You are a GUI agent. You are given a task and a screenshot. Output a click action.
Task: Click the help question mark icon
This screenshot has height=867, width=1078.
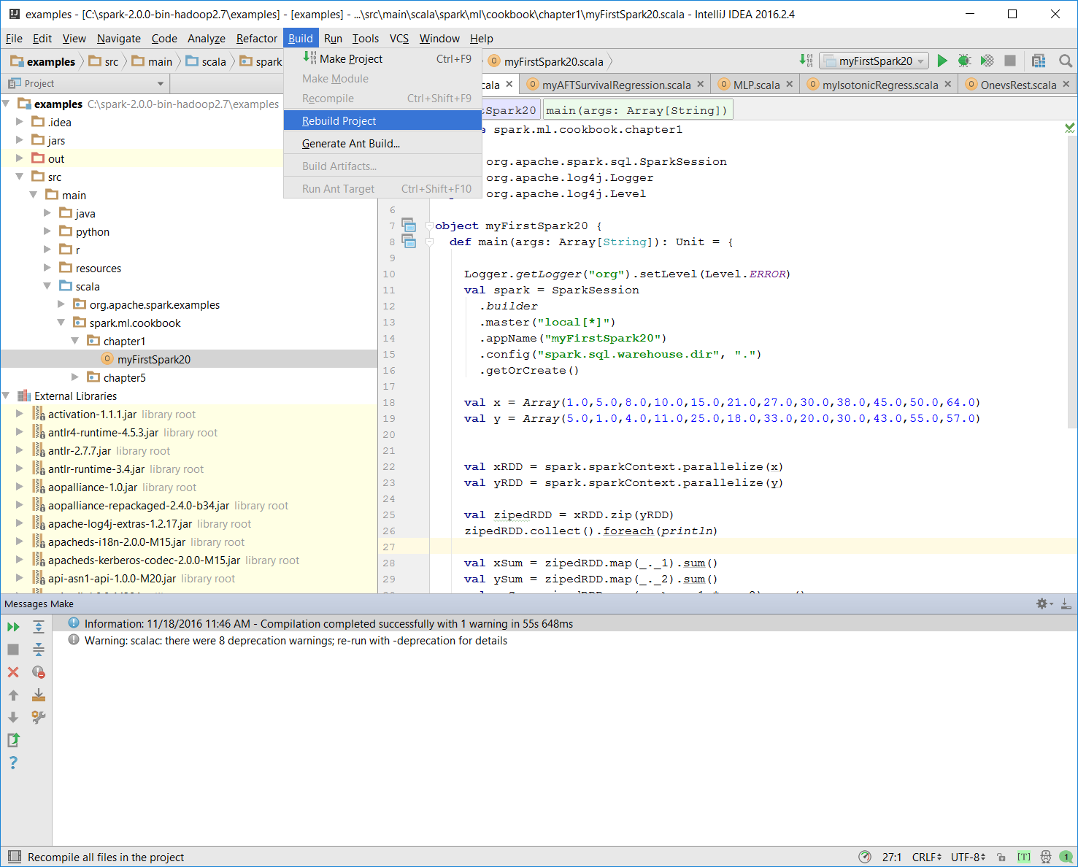pos(13,763)
